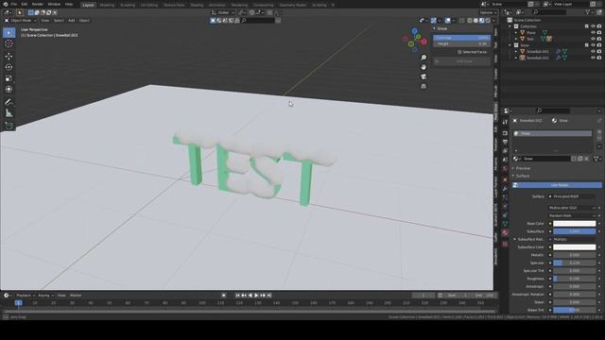Open the timeline Keying menu
Image resolution: width=605 pixels, height=340 pixels.
[x=44, y=296]
